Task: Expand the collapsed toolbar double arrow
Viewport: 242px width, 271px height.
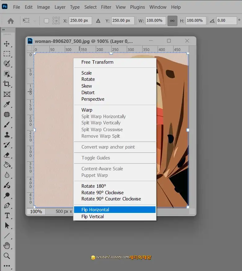Action: (3, 30)
